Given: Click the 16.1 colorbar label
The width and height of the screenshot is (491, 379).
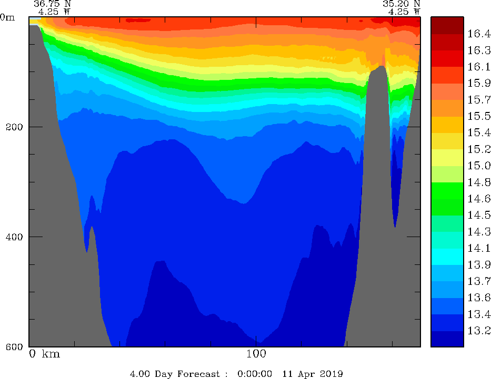Looking at the screenshot, I should click(479, 67).
